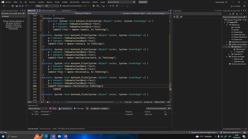Viewport: 248px width, 139px height.
Task: Click the Solution Explorer search field
Action: (x=235, y=17)
